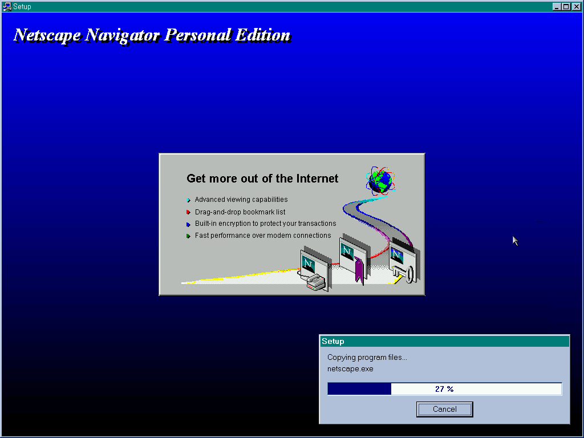This screenshot has height=438, width=584.
Task: Click the Netscape Navigator Personal Edition title
Action: [152, 36]
